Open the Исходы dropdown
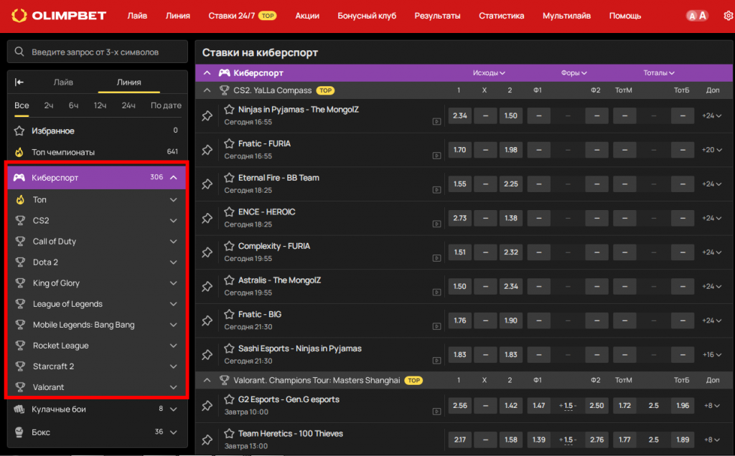This screenshot has width=735, height=456. [489, 73]
